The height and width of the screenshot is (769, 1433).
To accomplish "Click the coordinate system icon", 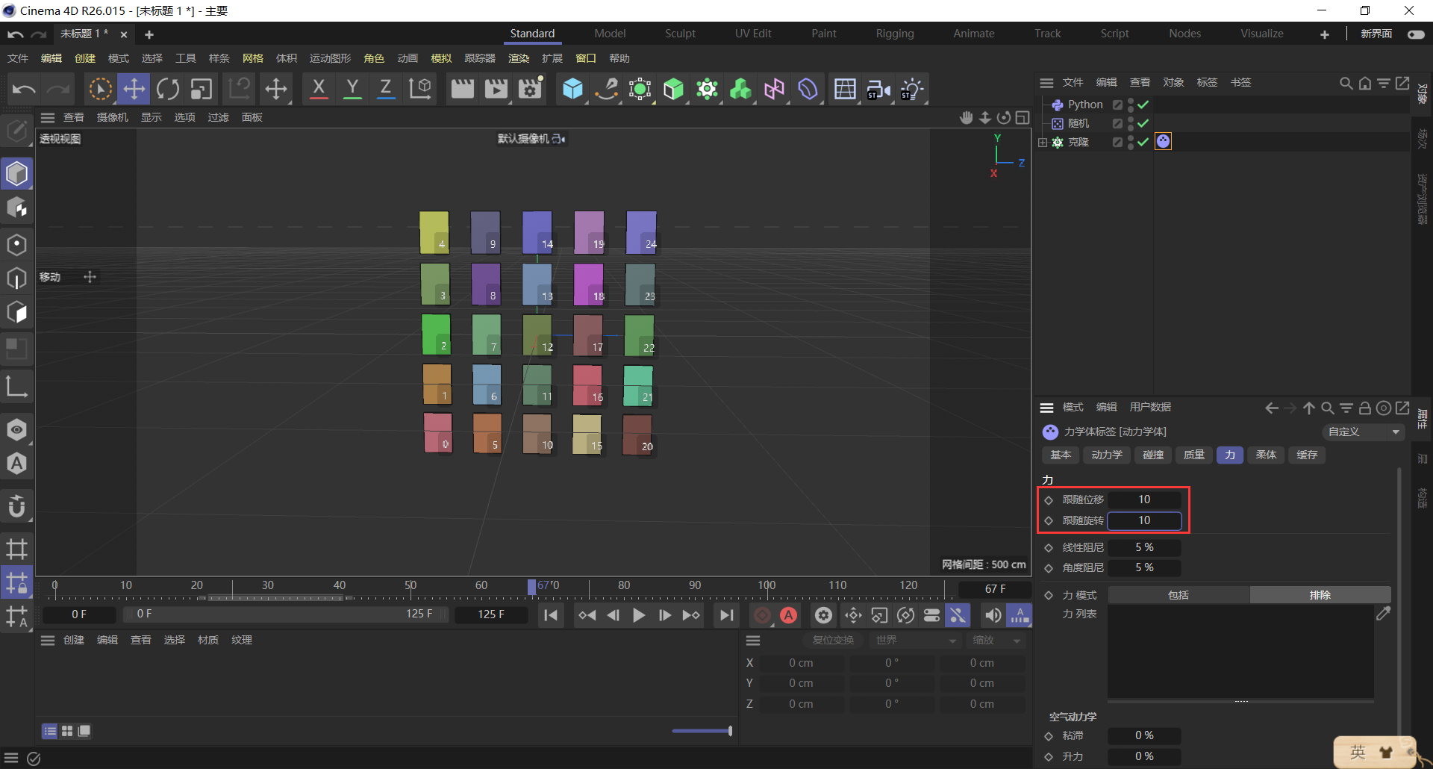I will [420, 89].
